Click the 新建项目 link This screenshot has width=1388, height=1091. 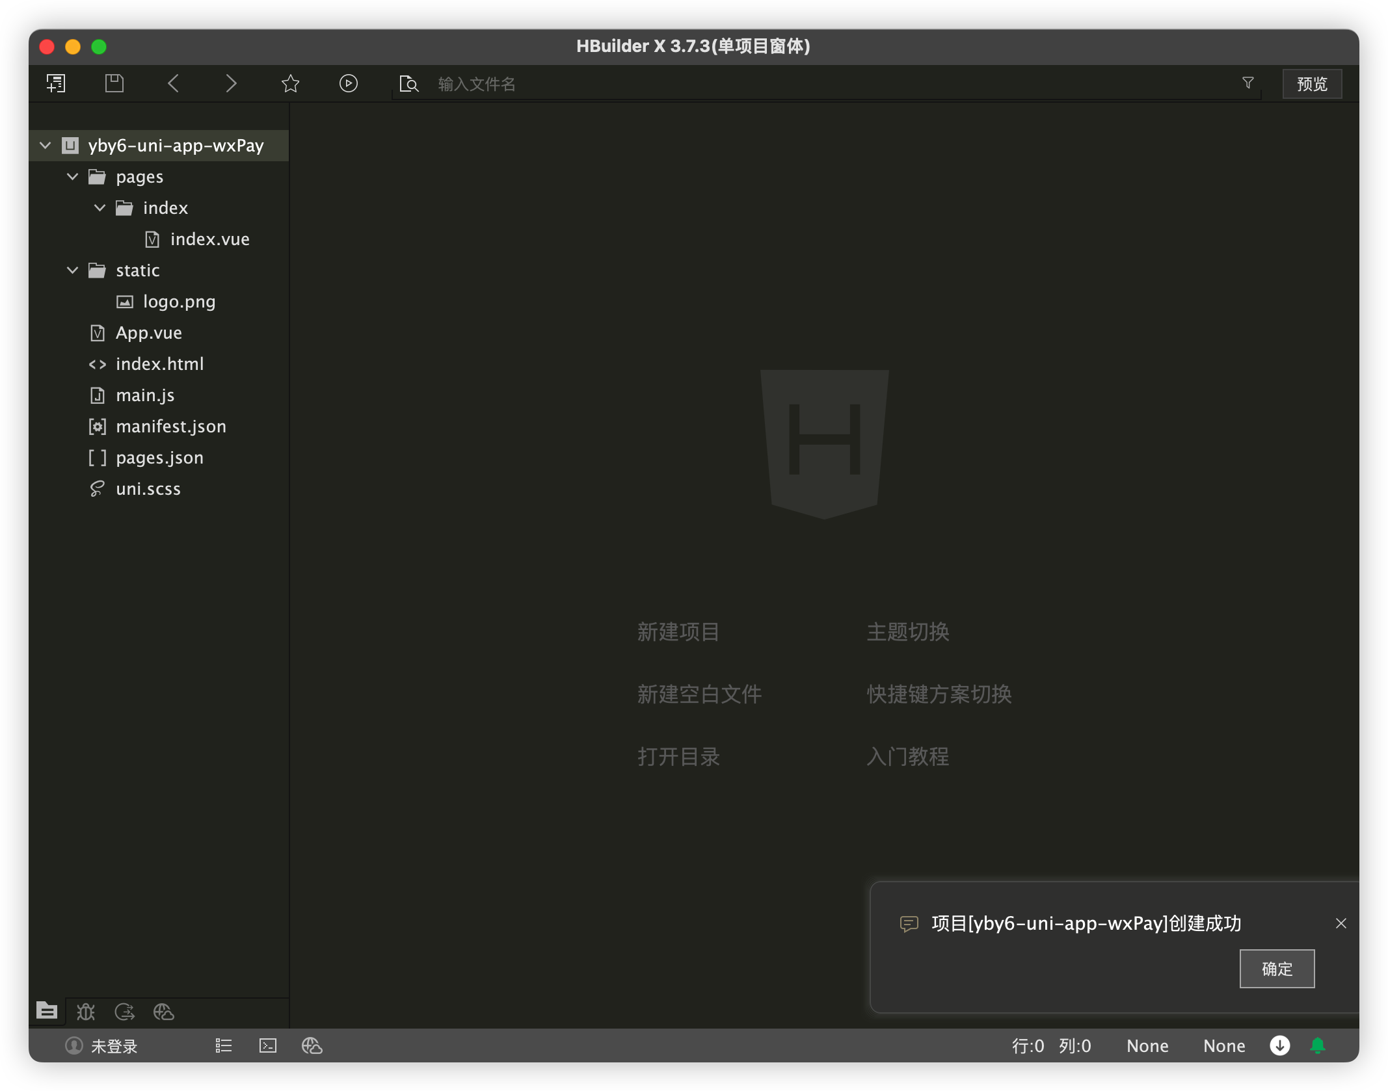point(678,632)
